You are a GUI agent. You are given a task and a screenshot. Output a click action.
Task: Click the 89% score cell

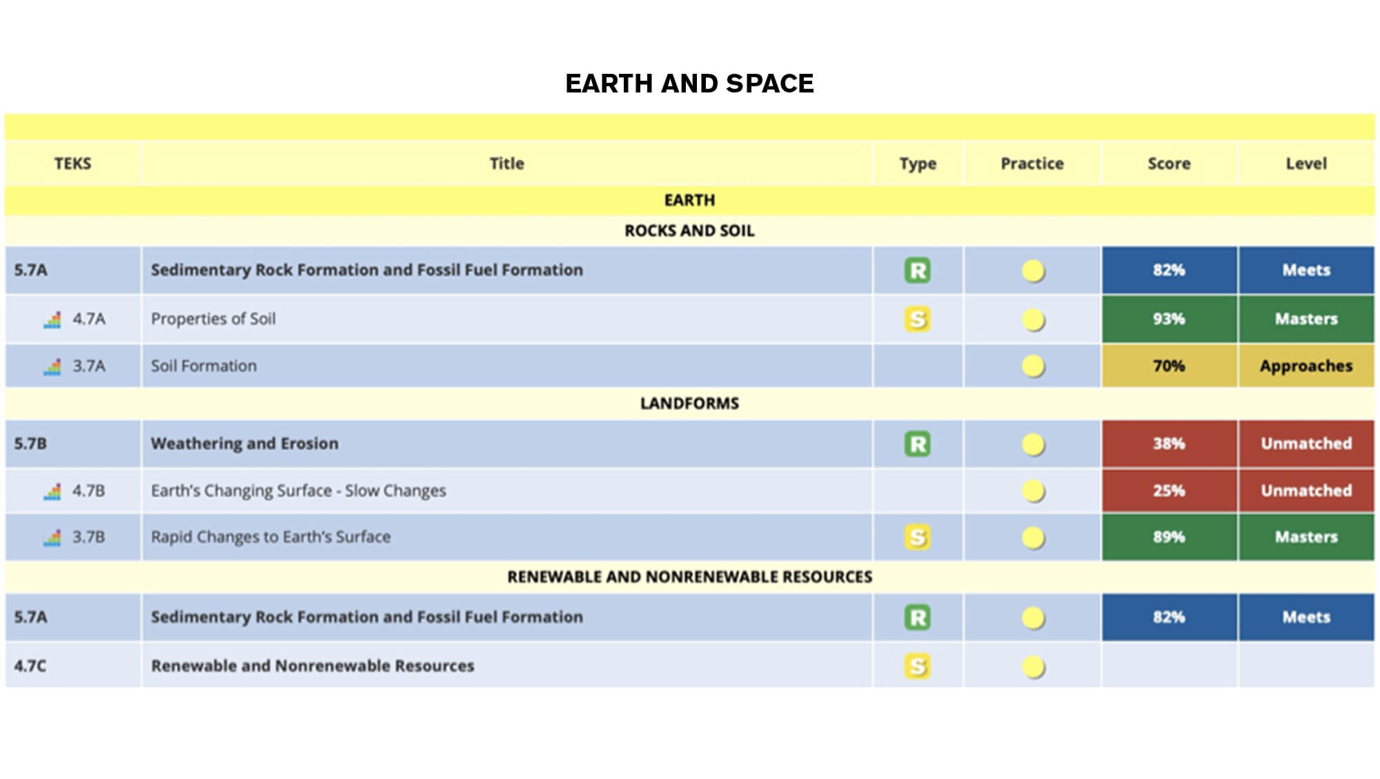tap(1169, 537)
